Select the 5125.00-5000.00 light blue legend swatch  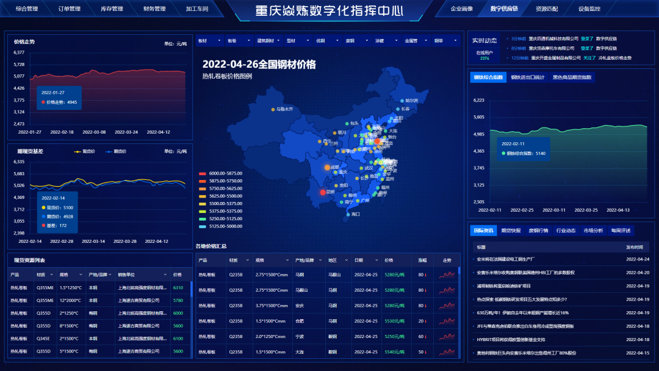[203, 226]
